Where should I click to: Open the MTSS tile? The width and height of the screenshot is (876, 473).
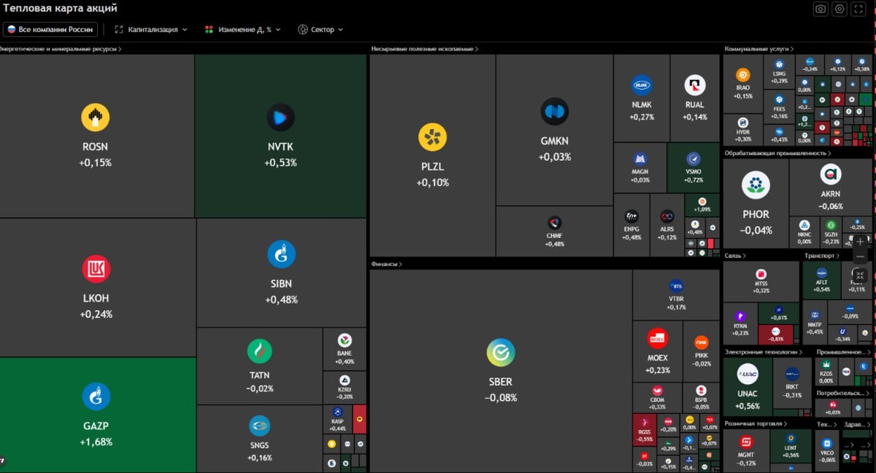[761, 281]
